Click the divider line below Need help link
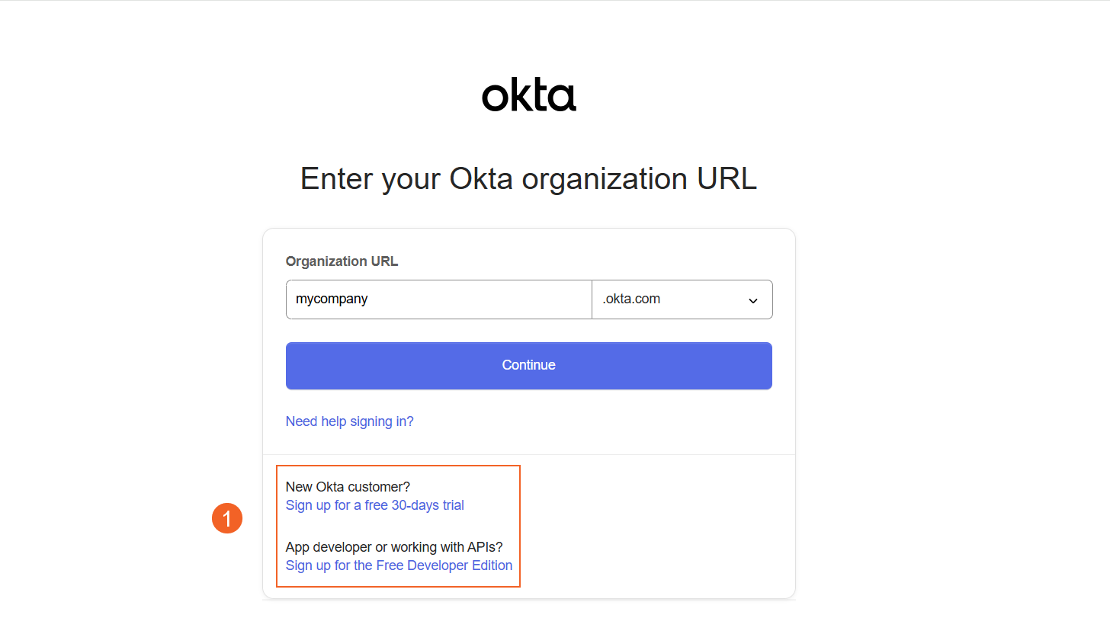The image size is (1110, 631). point(656,455)
